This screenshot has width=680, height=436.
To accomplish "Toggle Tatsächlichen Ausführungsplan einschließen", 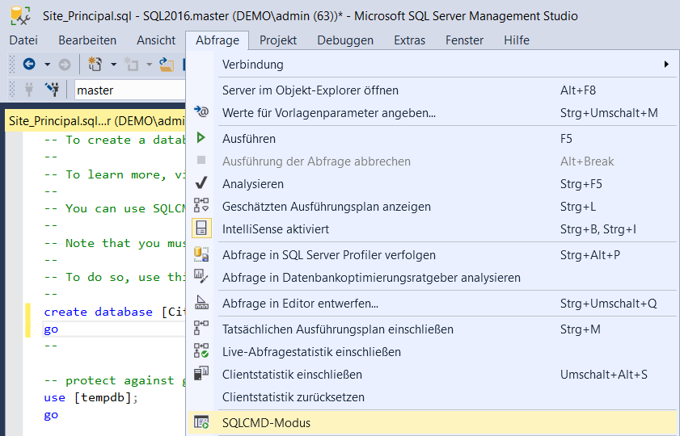I will point(337,329).
